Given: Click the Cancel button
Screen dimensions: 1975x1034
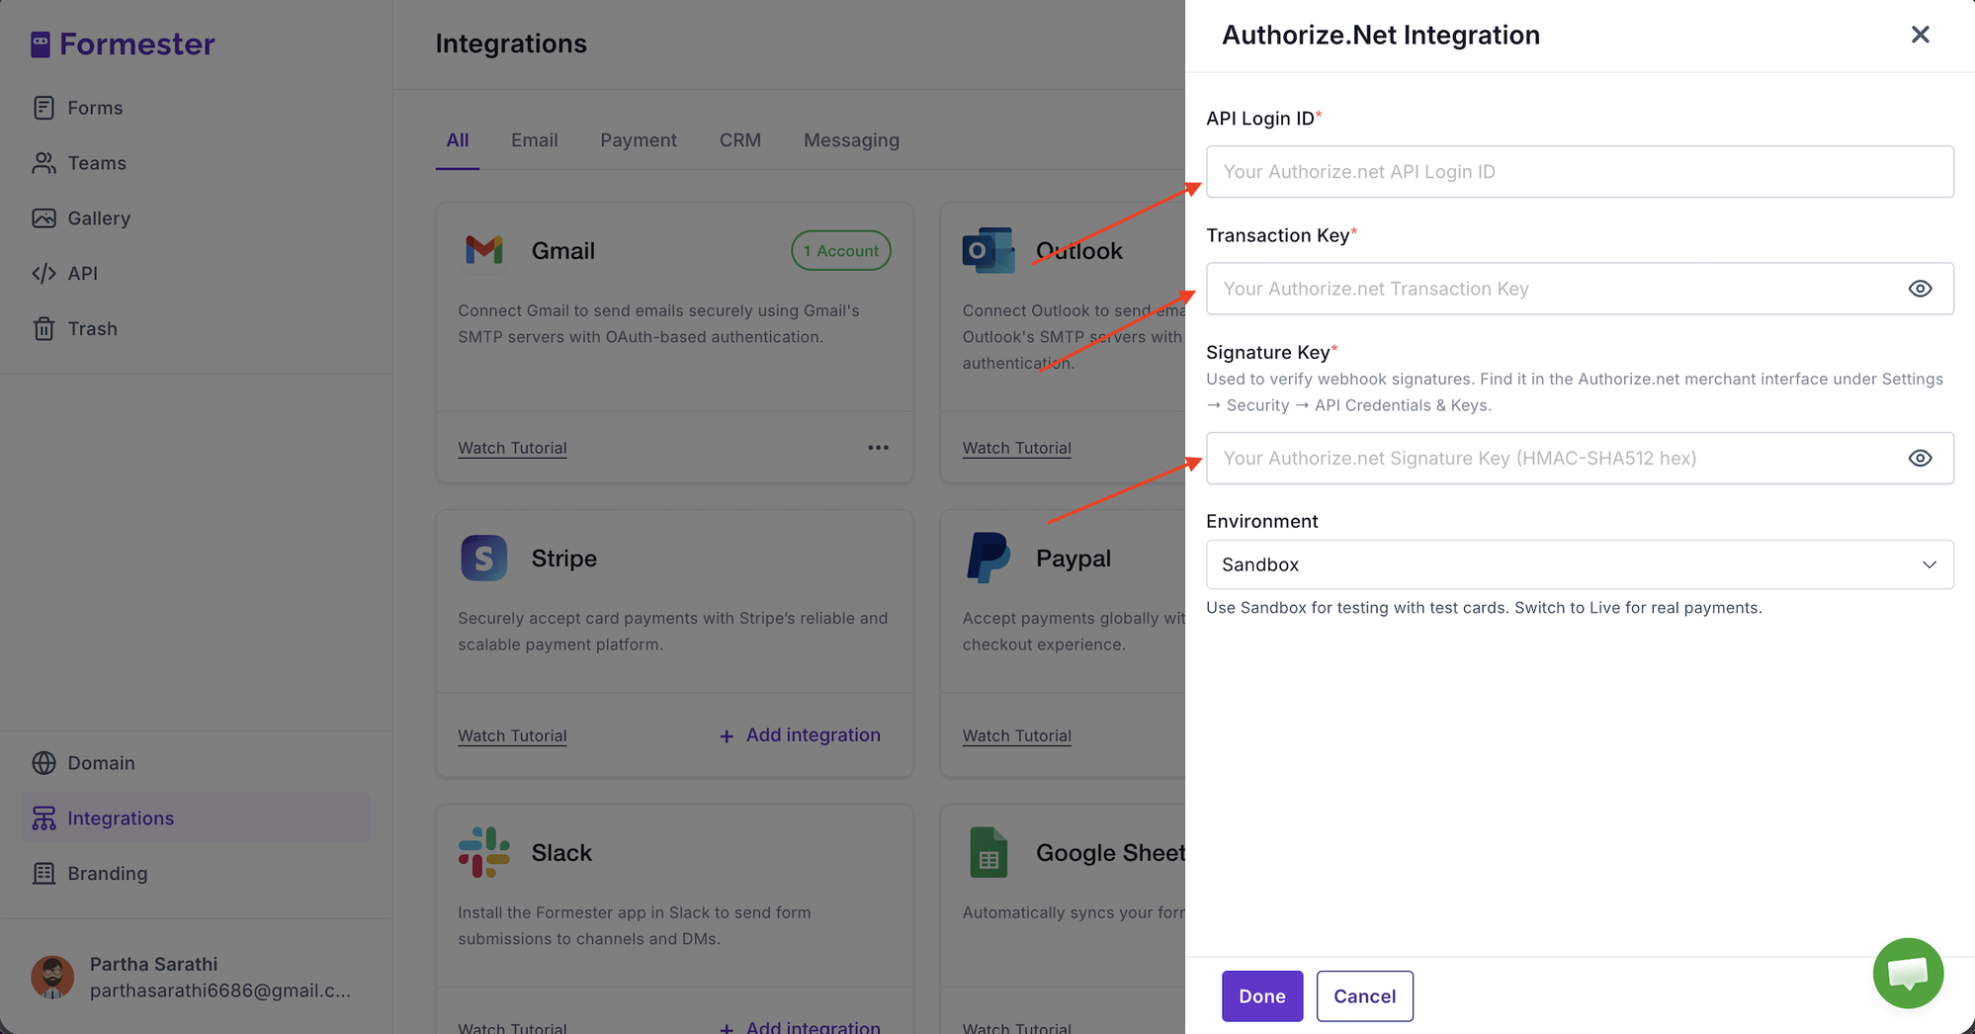Looking at the screenshot, I should 1364,996.
